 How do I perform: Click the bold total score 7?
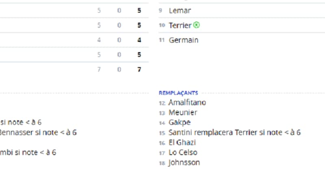coord(139,69)
